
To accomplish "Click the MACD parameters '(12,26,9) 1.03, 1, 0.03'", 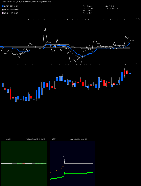I will tap(35, 139).
